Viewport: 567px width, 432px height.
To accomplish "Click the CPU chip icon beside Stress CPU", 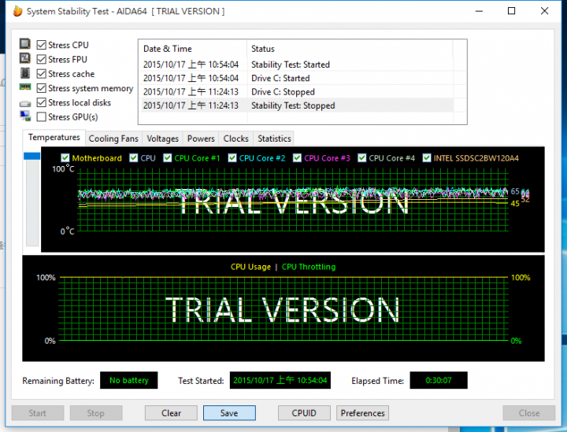I will pos(25,44).
